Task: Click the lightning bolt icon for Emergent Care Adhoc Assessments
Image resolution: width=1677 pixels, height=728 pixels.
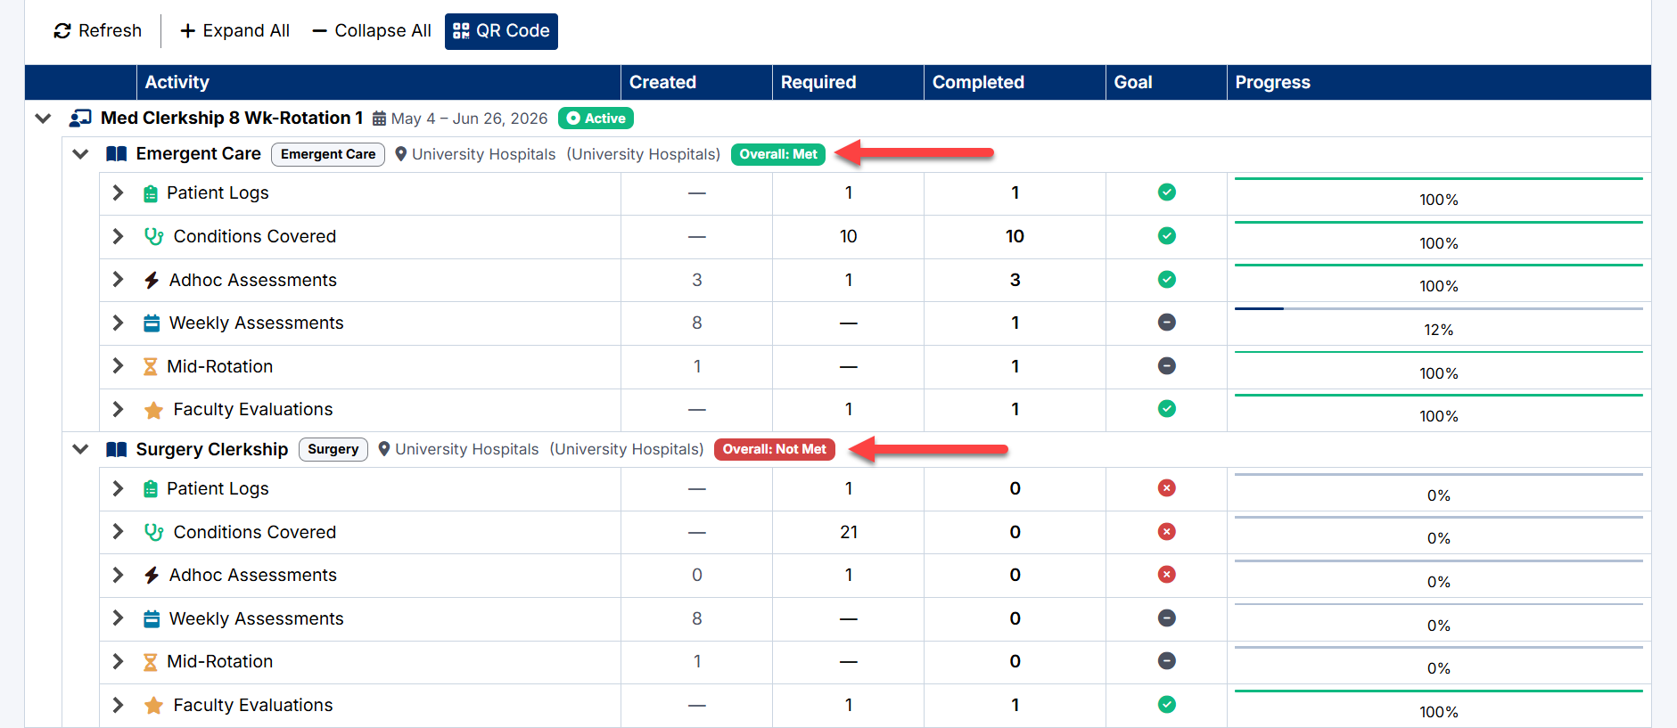Action: [152, 280]
